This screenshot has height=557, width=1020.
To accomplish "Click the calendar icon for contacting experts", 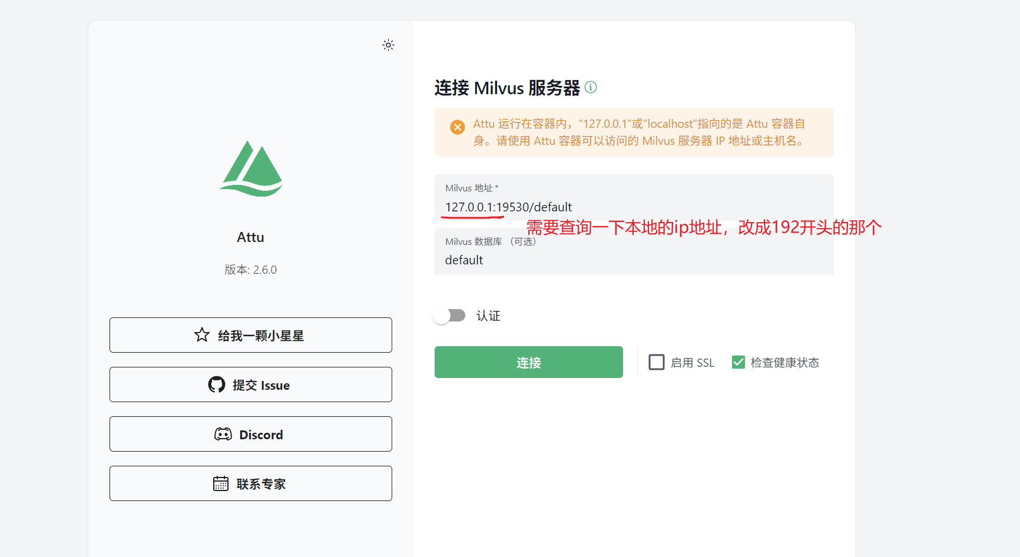I will (x=221, y=483).
